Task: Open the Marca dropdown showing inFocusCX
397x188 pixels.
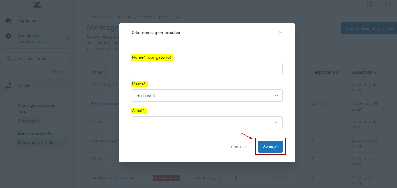Action: click(x=207, y=96)
